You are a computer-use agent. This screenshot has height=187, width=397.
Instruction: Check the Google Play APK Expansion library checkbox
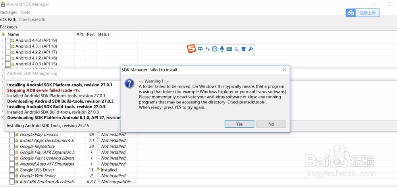tap(12, 153)
